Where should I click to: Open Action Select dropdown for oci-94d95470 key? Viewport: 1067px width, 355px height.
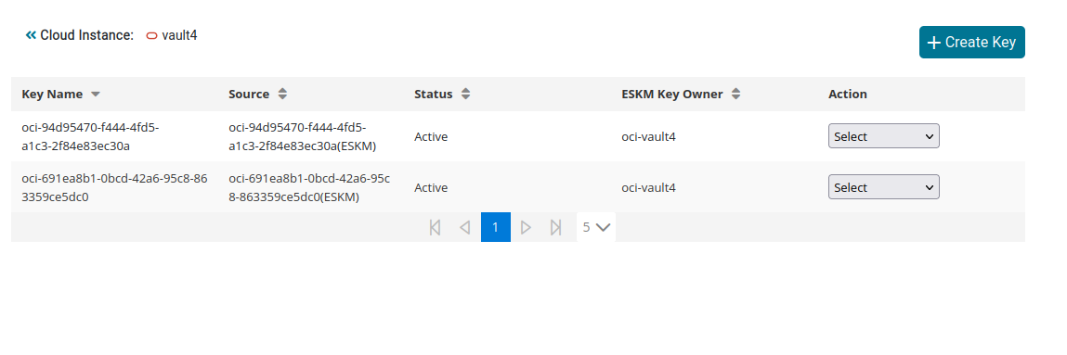click(883, 136)
